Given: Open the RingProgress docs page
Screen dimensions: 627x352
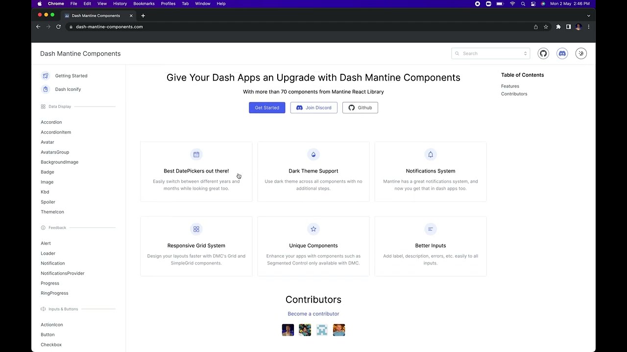Looking at the screenshot, I should (54, 293).
